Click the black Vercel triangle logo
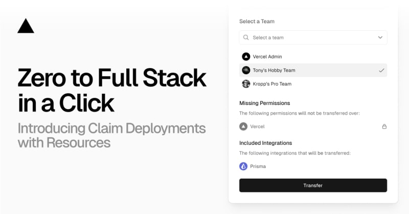The height and width of the screenshot is (214, 409). click(26, 26)
